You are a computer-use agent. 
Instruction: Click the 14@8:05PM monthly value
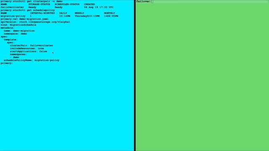pyautogui.click(x=111, y=16)
